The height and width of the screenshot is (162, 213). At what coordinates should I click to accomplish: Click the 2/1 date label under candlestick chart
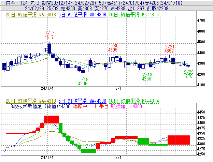(x=118, y=88)
